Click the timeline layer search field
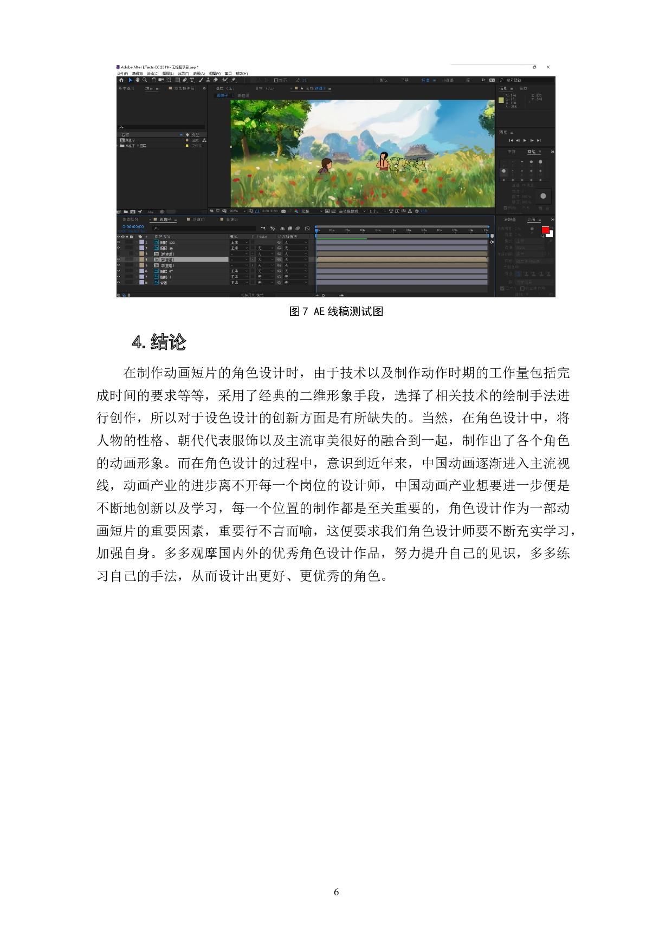The width and height of the screenshot is (672, 950). (x=203, y=229)
